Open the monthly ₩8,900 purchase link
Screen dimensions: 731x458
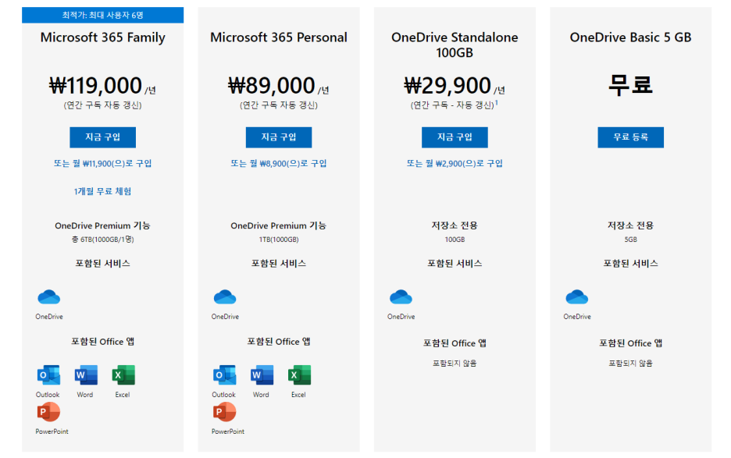click(279, 164)
